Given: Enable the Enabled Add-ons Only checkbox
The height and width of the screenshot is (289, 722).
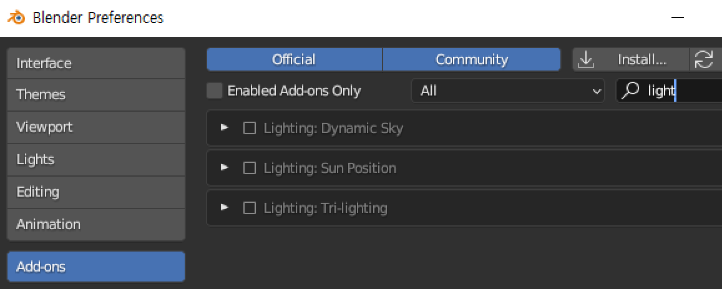Looking at the screenshot, I should point(215,91).
